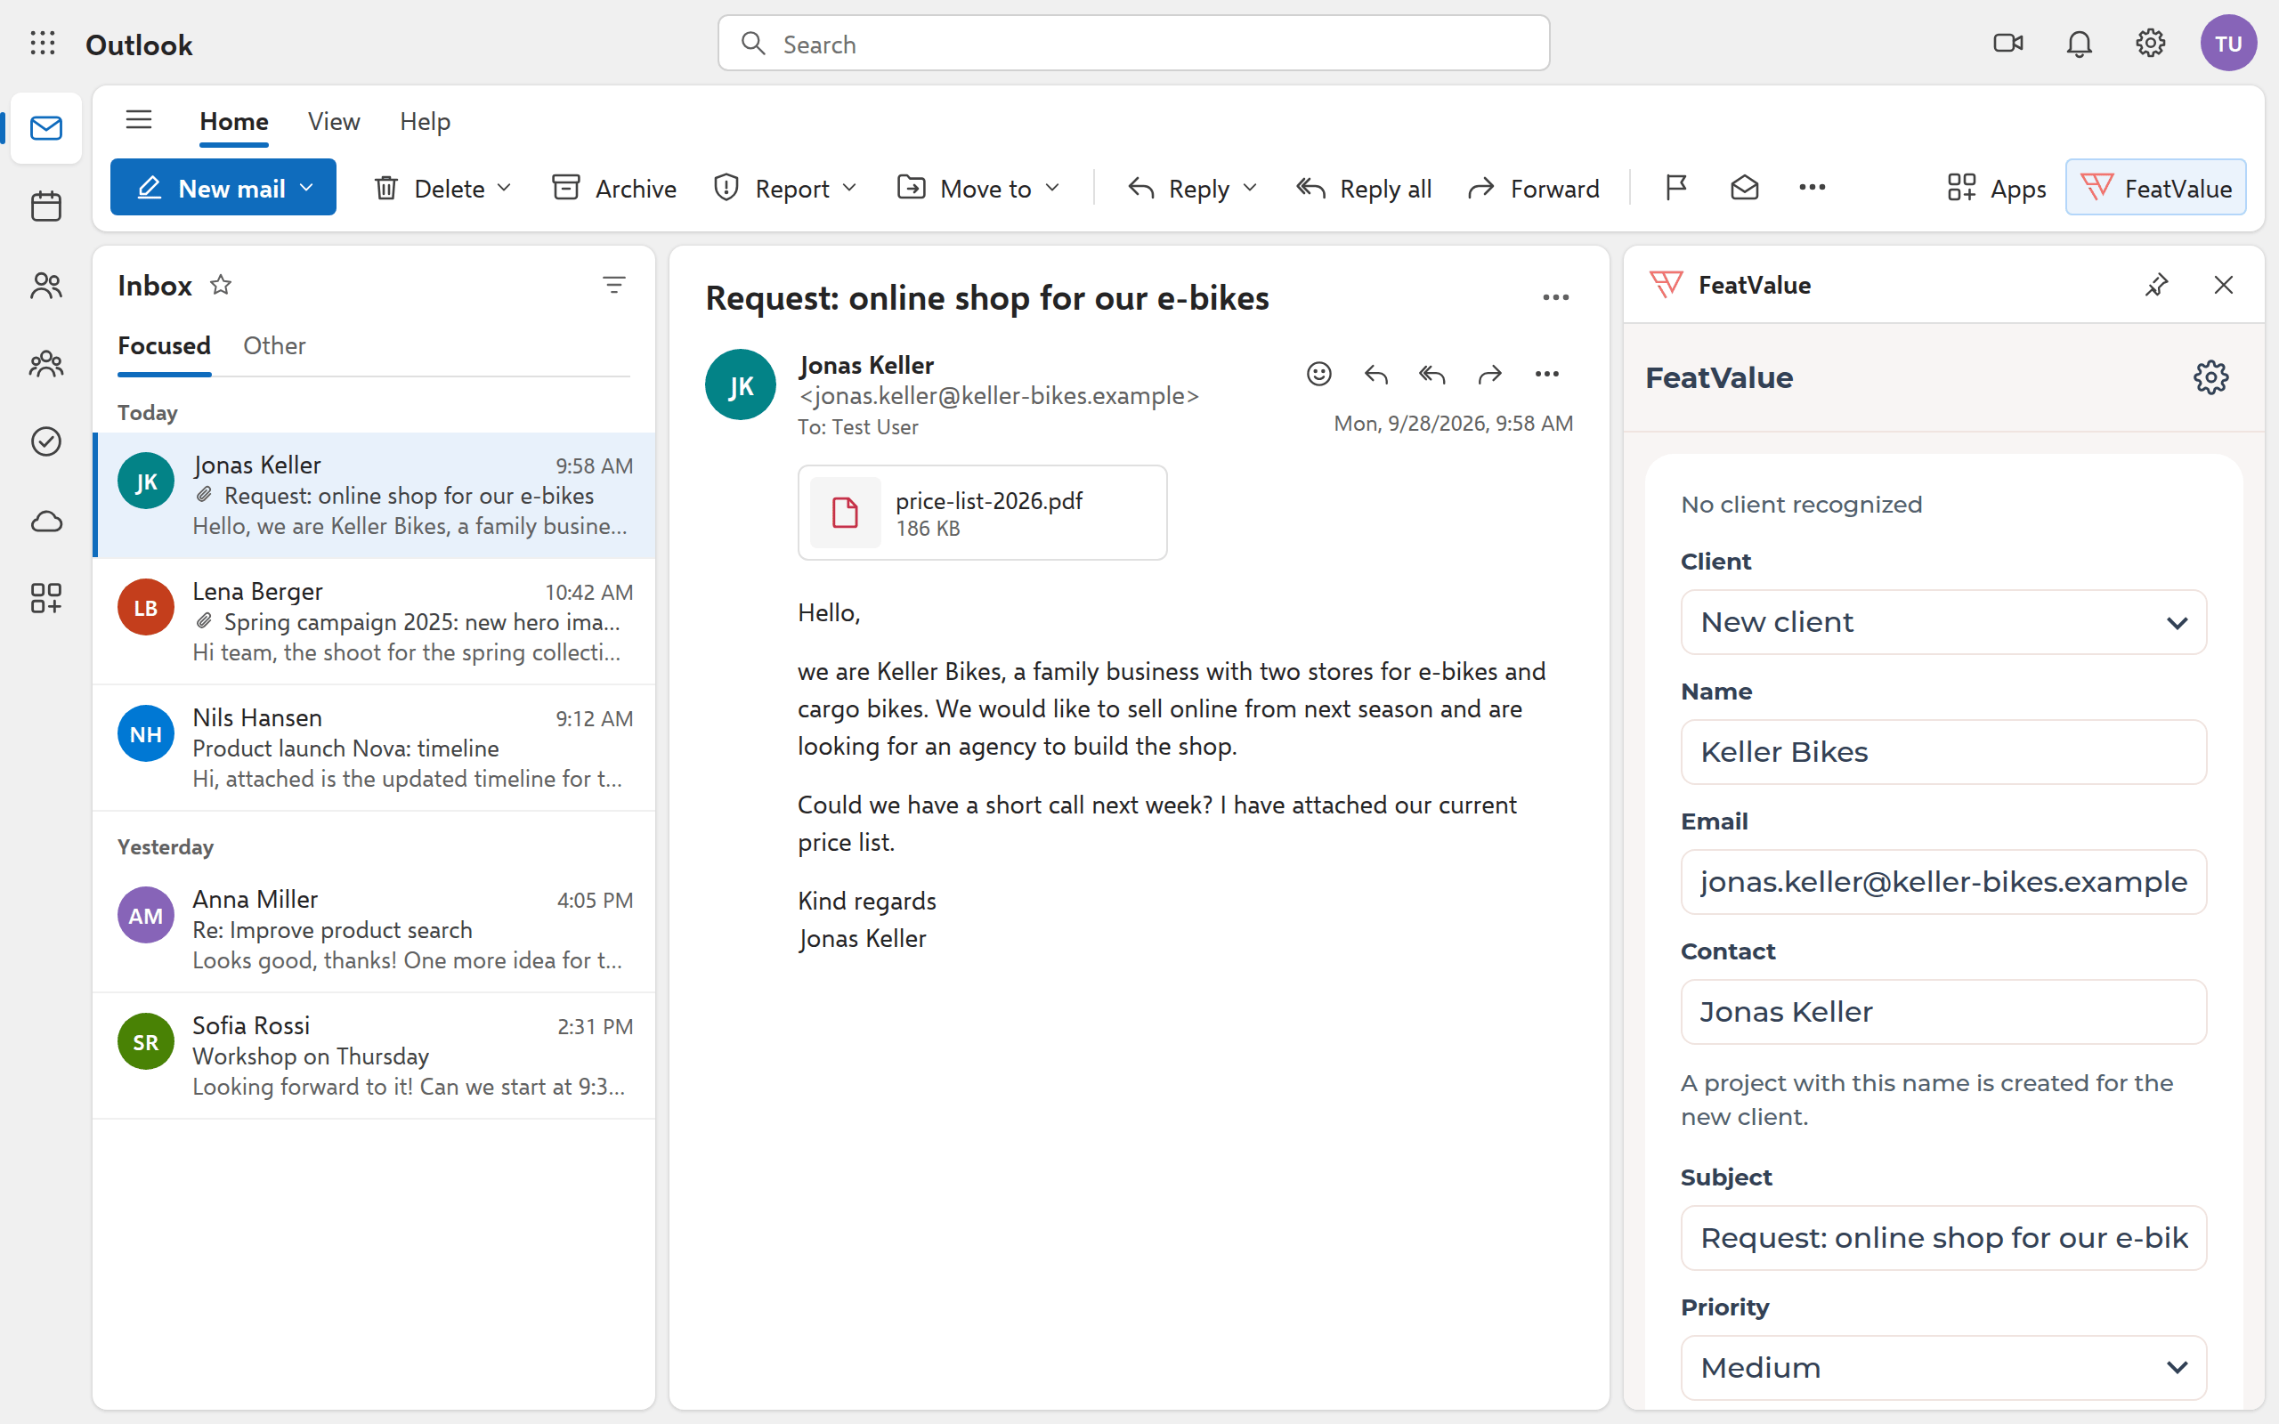Pin the FeatValue pane
This screenshot has width=2279, height=1424.
tap(2156, 285)
